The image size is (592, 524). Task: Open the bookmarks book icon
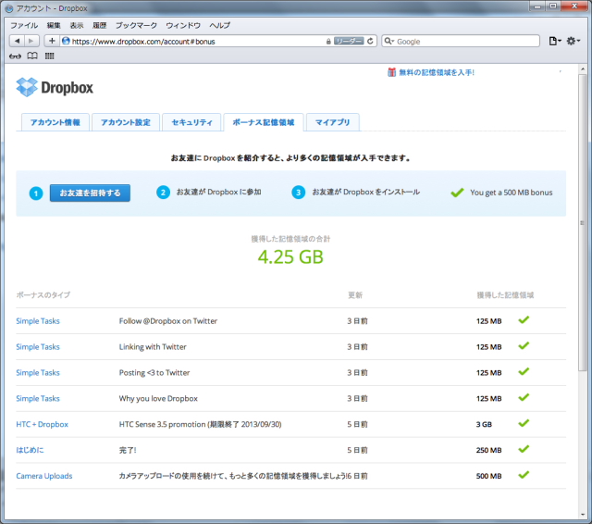(32, 56)
